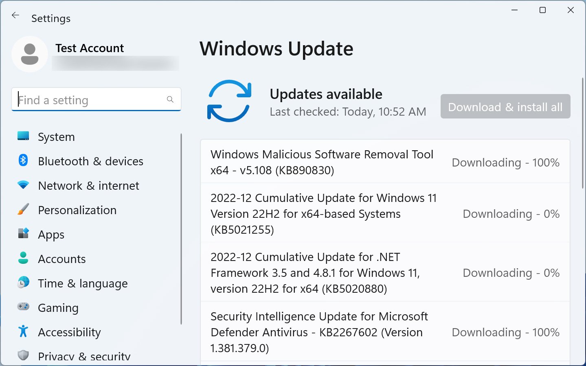Click the Updates available heading
586x366 pixels.
(326, 94)
